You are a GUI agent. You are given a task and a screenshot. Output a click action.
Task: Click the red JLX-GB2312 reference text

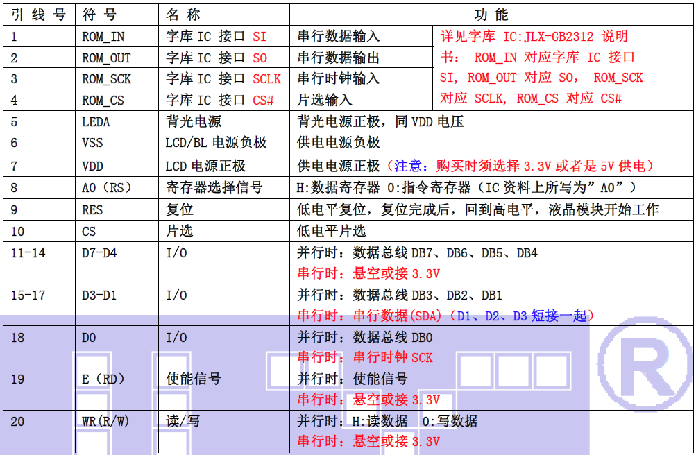pos(533,37)
